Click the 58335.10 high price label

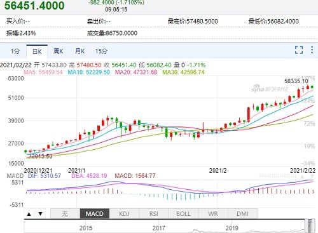(x=296, y=81)
